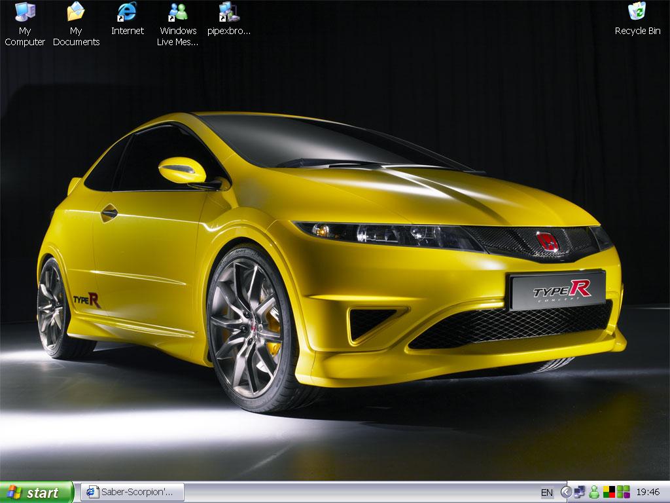This screenshot has height=503, width=670.
Task: Click the green Messenger buddy tray icon
Action: (594, 492)
